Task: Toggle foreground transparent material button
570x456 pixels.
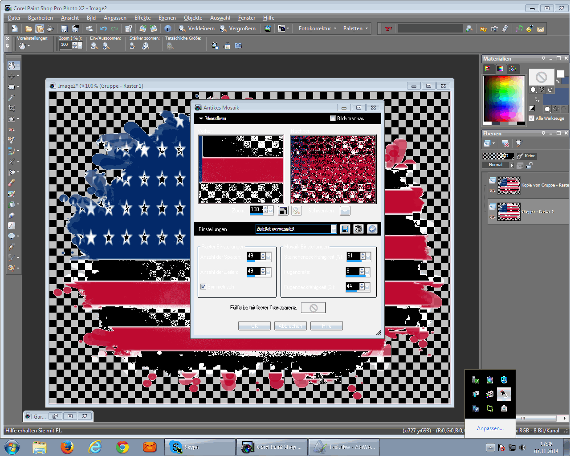Action: click(x=550, y=90)
